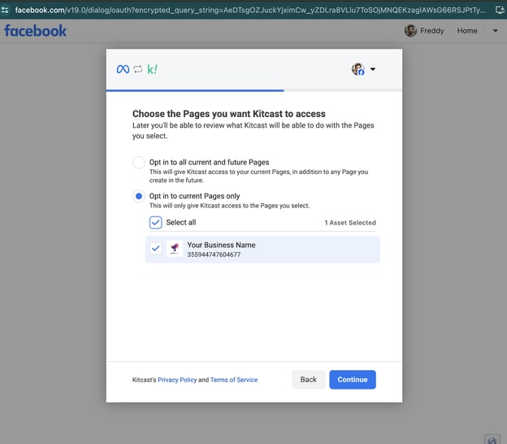The height and width of the screenshot is (444, 507).
Task: Select Opt in to current Pages only
Action: coord(139,196)
